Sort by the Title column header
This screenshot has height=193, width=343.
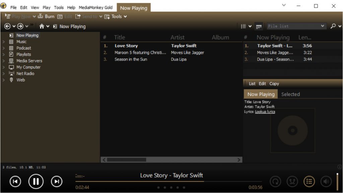point(120,37)
